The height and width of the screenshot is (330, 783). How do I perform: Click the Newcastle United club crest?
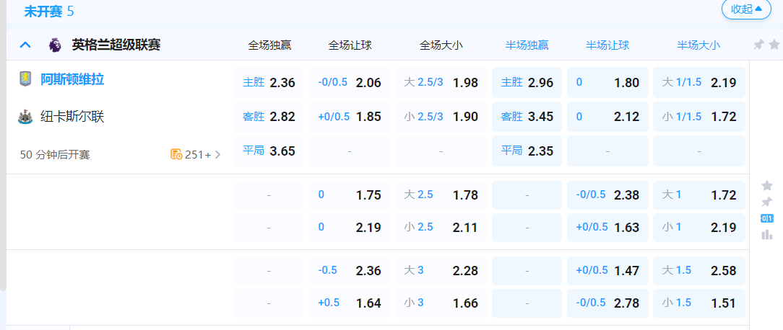(25, 117)
